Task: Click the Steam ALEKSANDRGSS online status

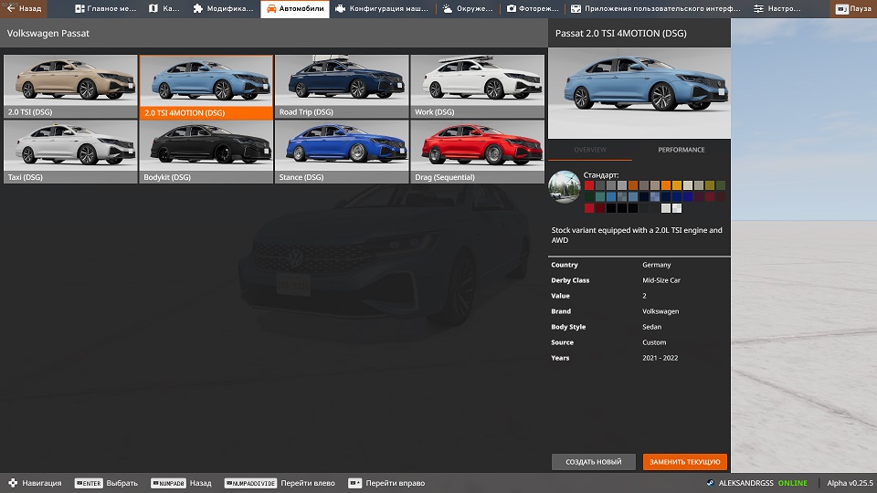Action: tap(756, 483)
